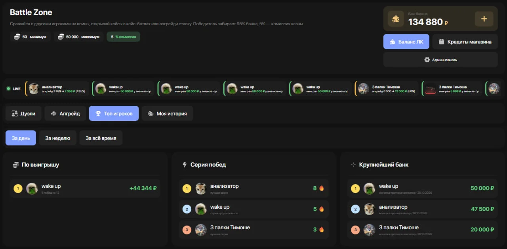Click the plus button to top up balance
This screenshot has height=249, width=507.
484,19
